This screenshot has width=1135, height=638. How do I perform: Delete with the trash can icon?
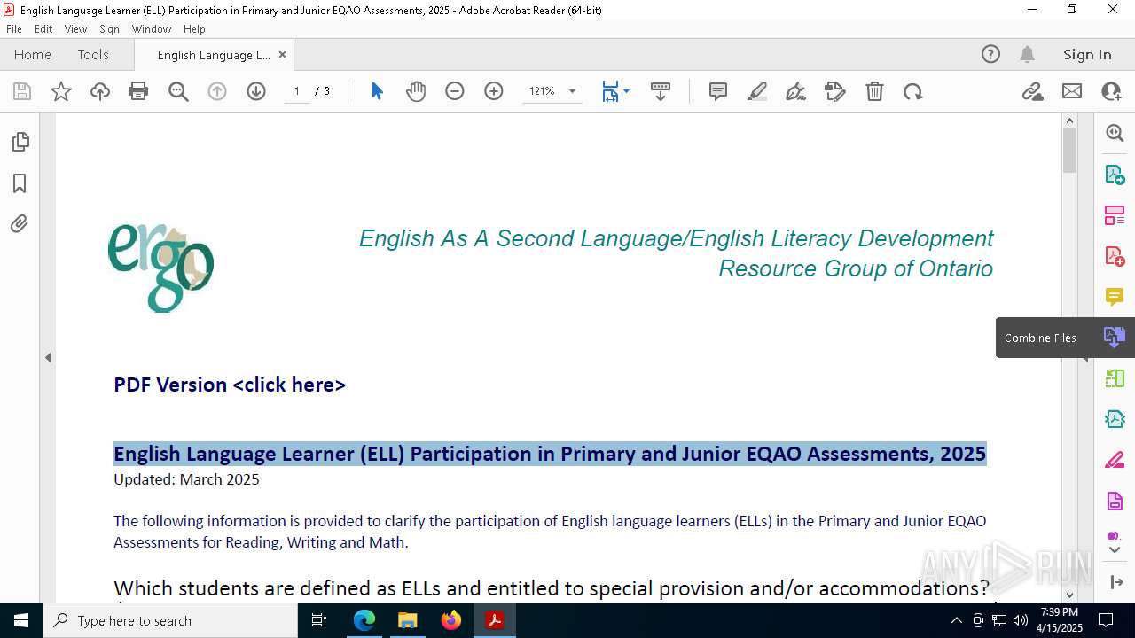pyautogui.click(x=874, y=91)
